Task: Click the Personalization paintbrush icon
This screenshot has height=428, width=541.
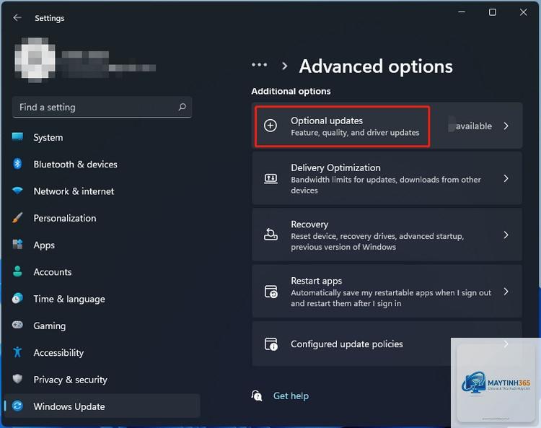Action: click(17, 217)
